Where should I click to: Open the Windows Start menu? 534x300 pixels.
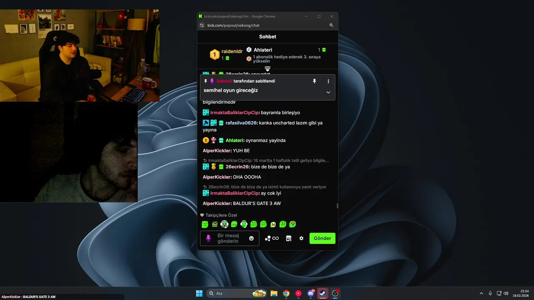[199, 293]
